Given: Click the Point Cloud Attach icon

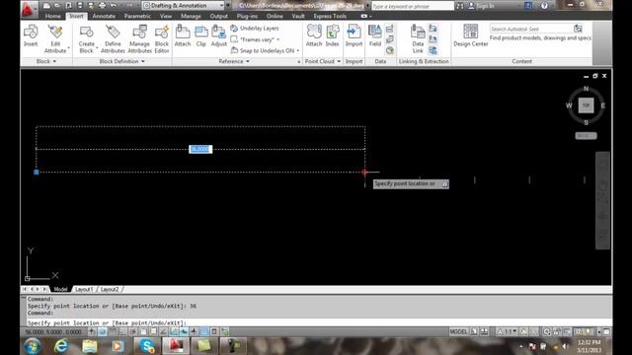Looking at the screenshot, I should tap(314, 36).
